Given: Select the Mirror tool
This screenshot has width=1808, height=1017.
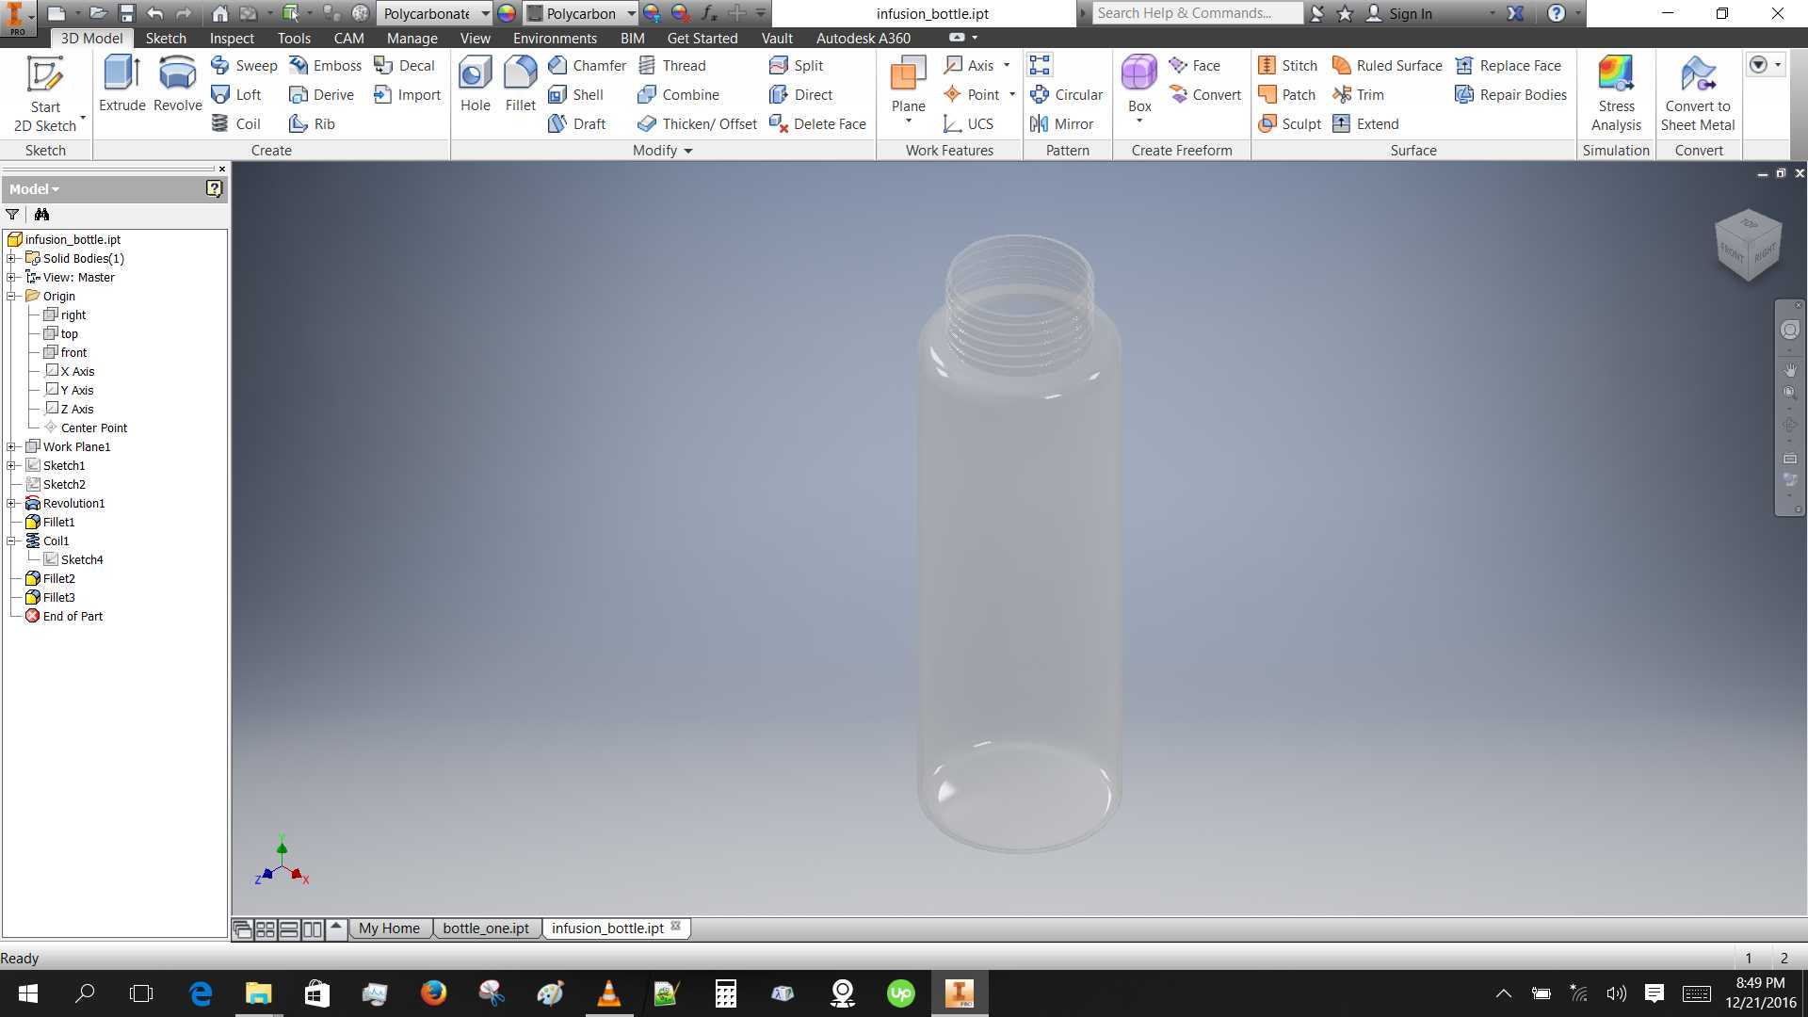Looking at the screenshot, I should (x=1062, y=123).
